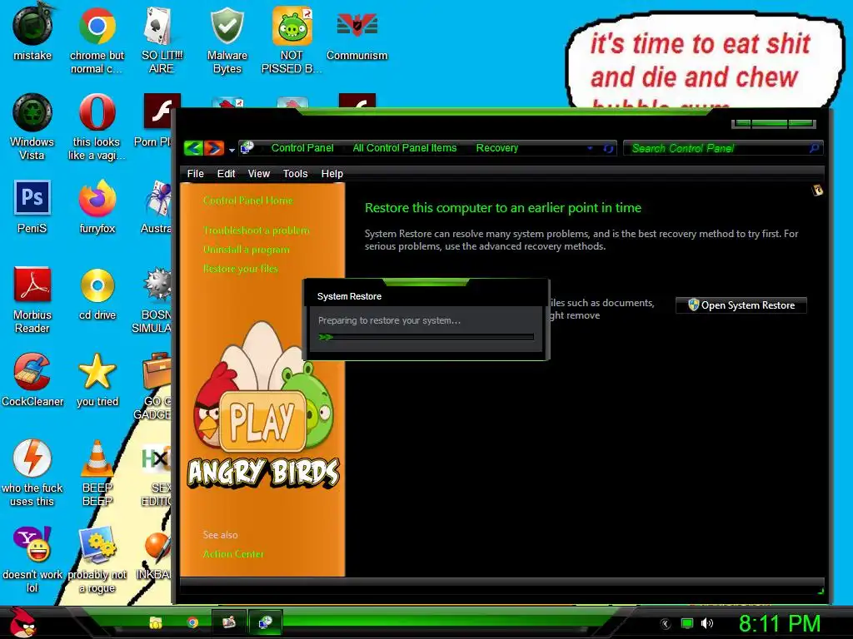Open the 'PeniS' Photoshop icon
Viewport: 853px width, 639px height.
tap(32, 206)
